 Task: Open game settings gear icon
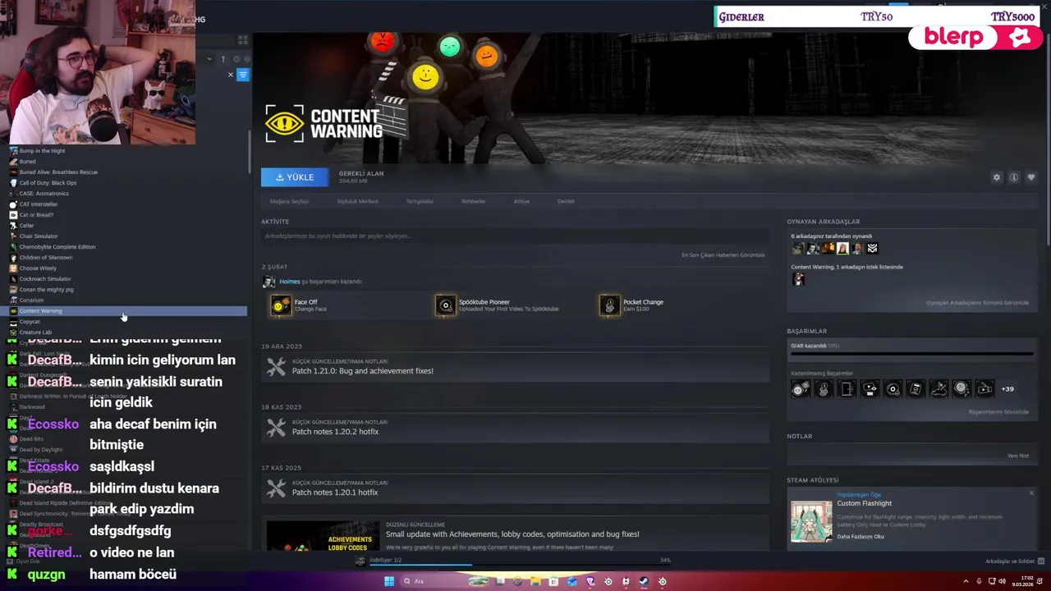(997, 177)
